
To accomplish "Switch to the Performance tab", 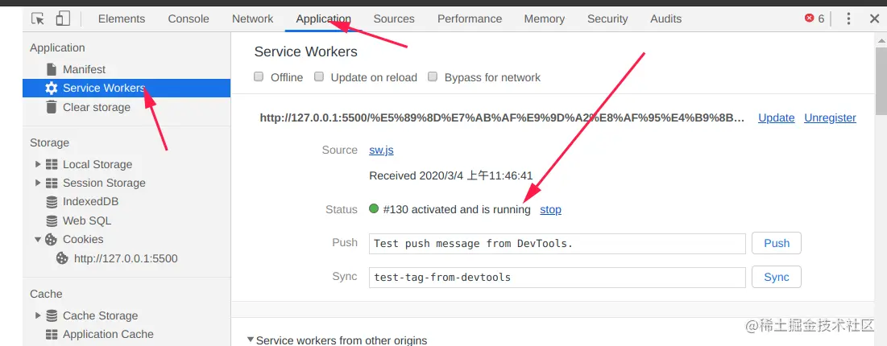I will point(470,19).
